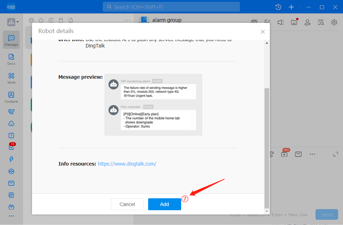Open the history clock icon in title bar
This screenshot has height=225, width=343.
(x=278, y=7)
